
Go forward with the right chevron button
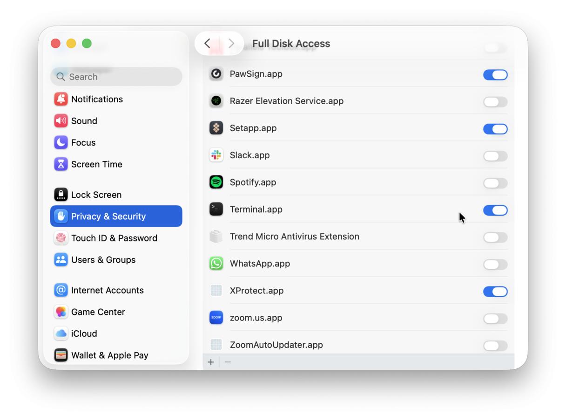231,44
